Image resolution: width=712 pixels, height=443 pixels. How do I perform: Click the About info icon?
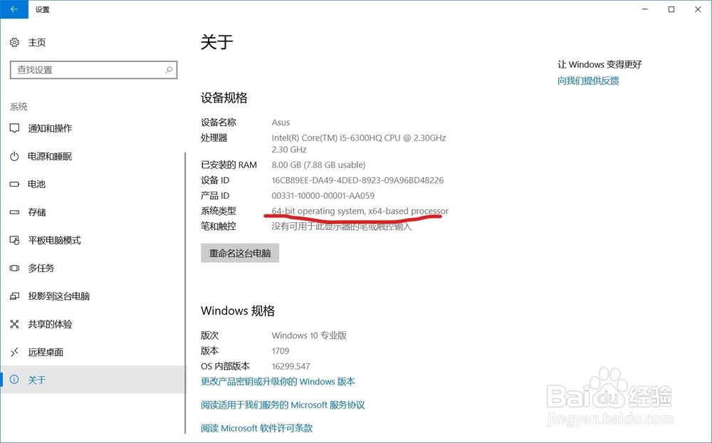coord(14,380)
